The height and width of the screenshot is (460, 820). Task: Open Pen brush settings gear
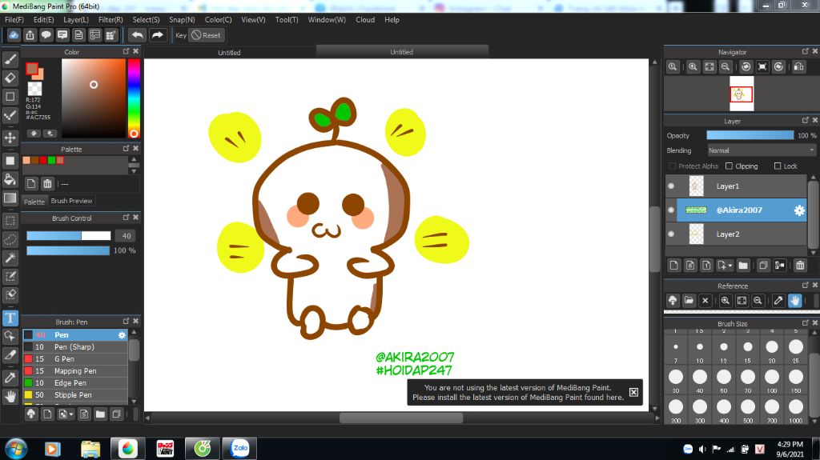point(122,335)
